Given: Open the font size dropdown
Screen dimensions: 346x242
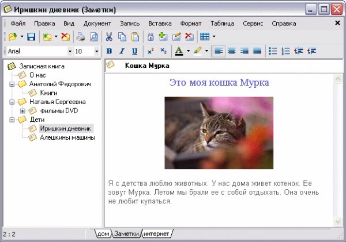Looking at the screenshot, I should pos(96,51).
